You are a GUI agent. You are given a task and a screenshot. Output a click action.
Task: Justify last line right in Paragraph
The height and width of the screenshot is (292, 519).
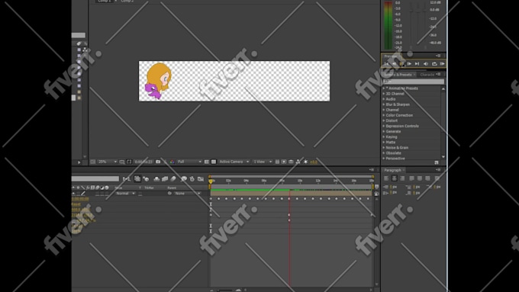tap(427, 178)
